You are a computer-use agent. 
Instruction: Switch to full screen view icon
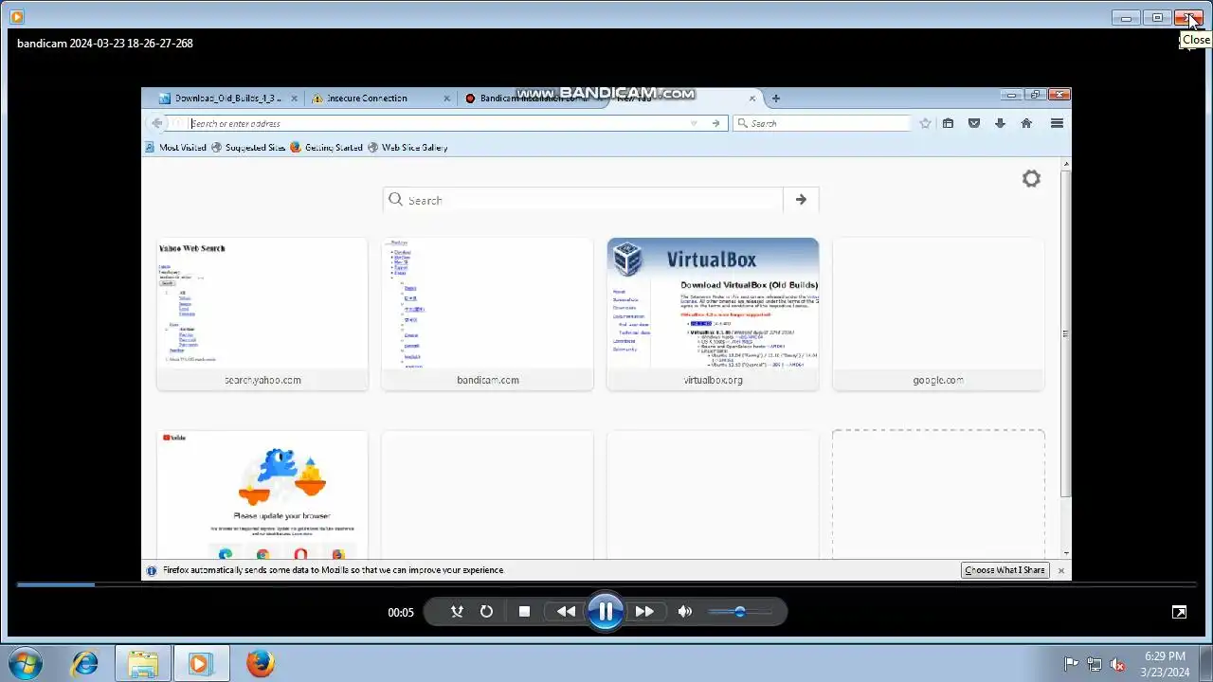point(1179,612)
